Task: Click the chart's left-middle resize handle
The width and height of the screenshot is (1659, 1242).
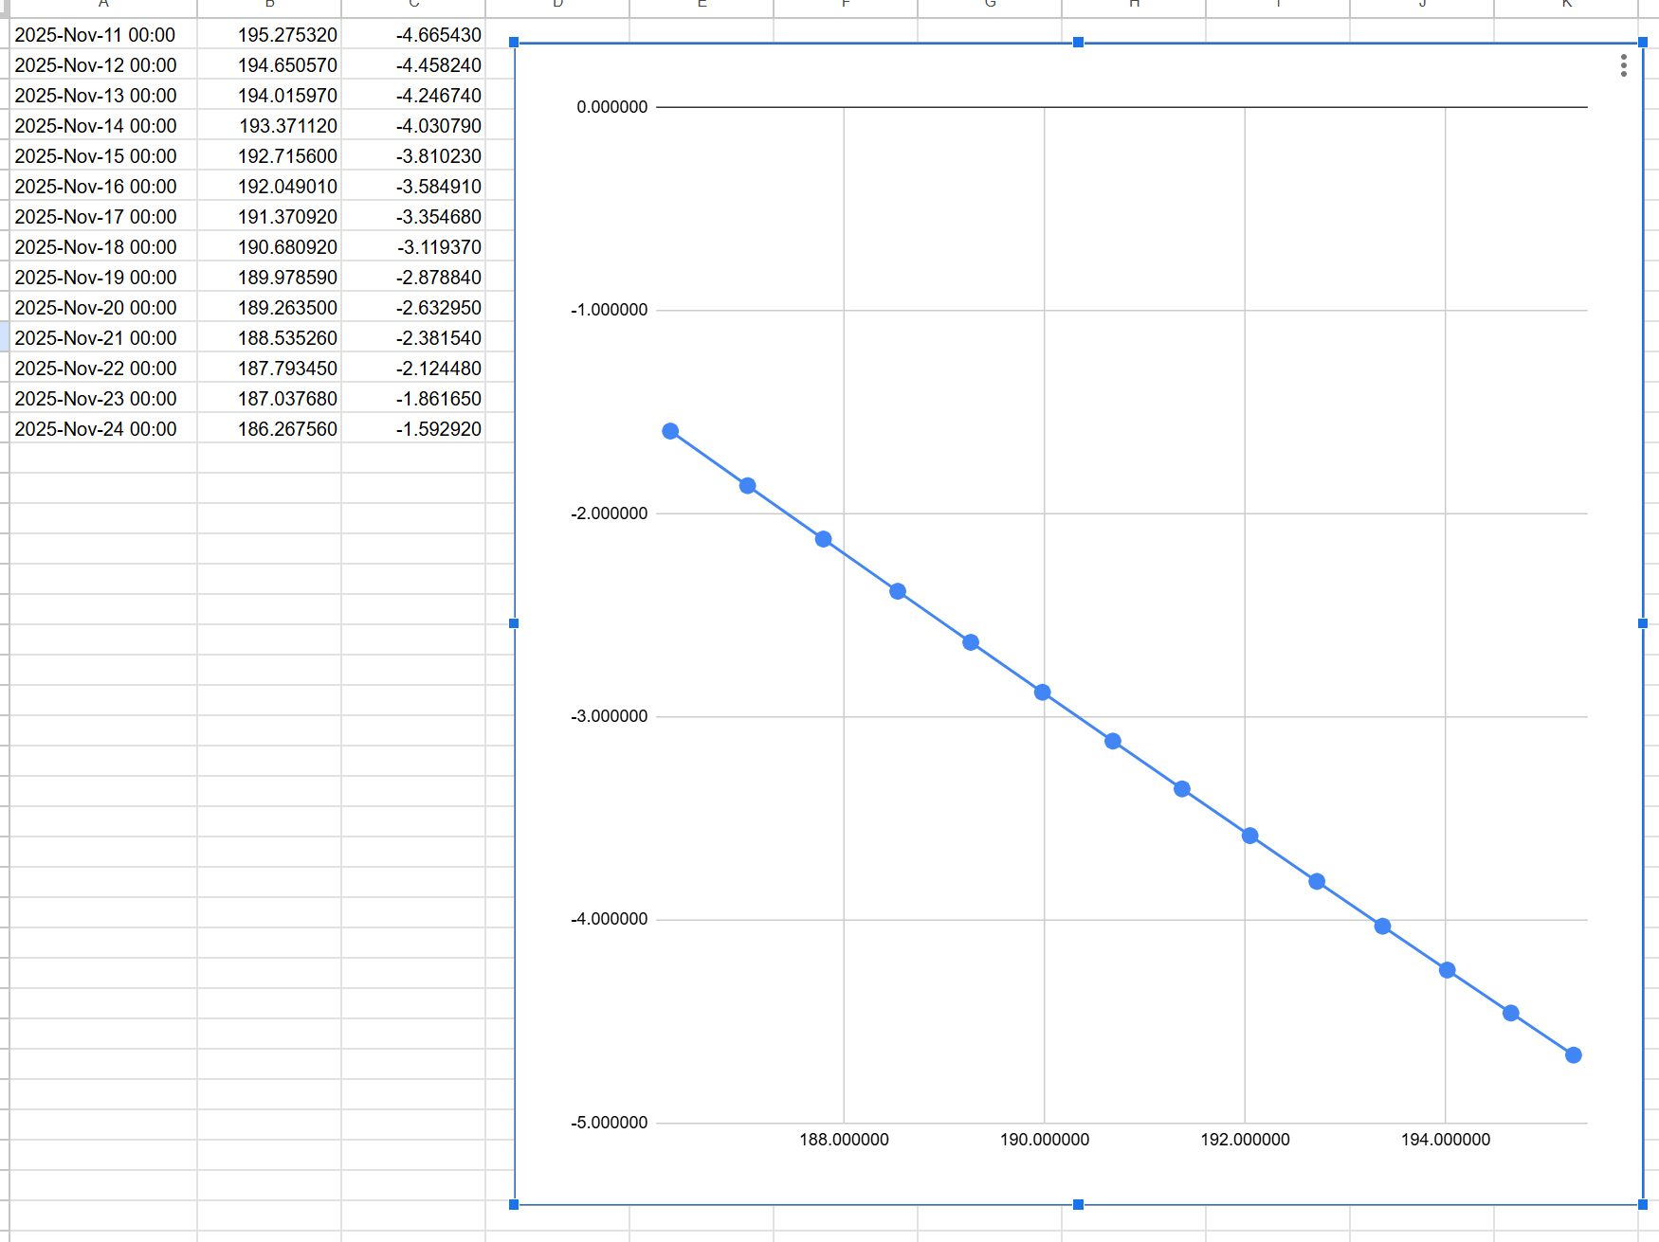Action: (x=514, y=623)
